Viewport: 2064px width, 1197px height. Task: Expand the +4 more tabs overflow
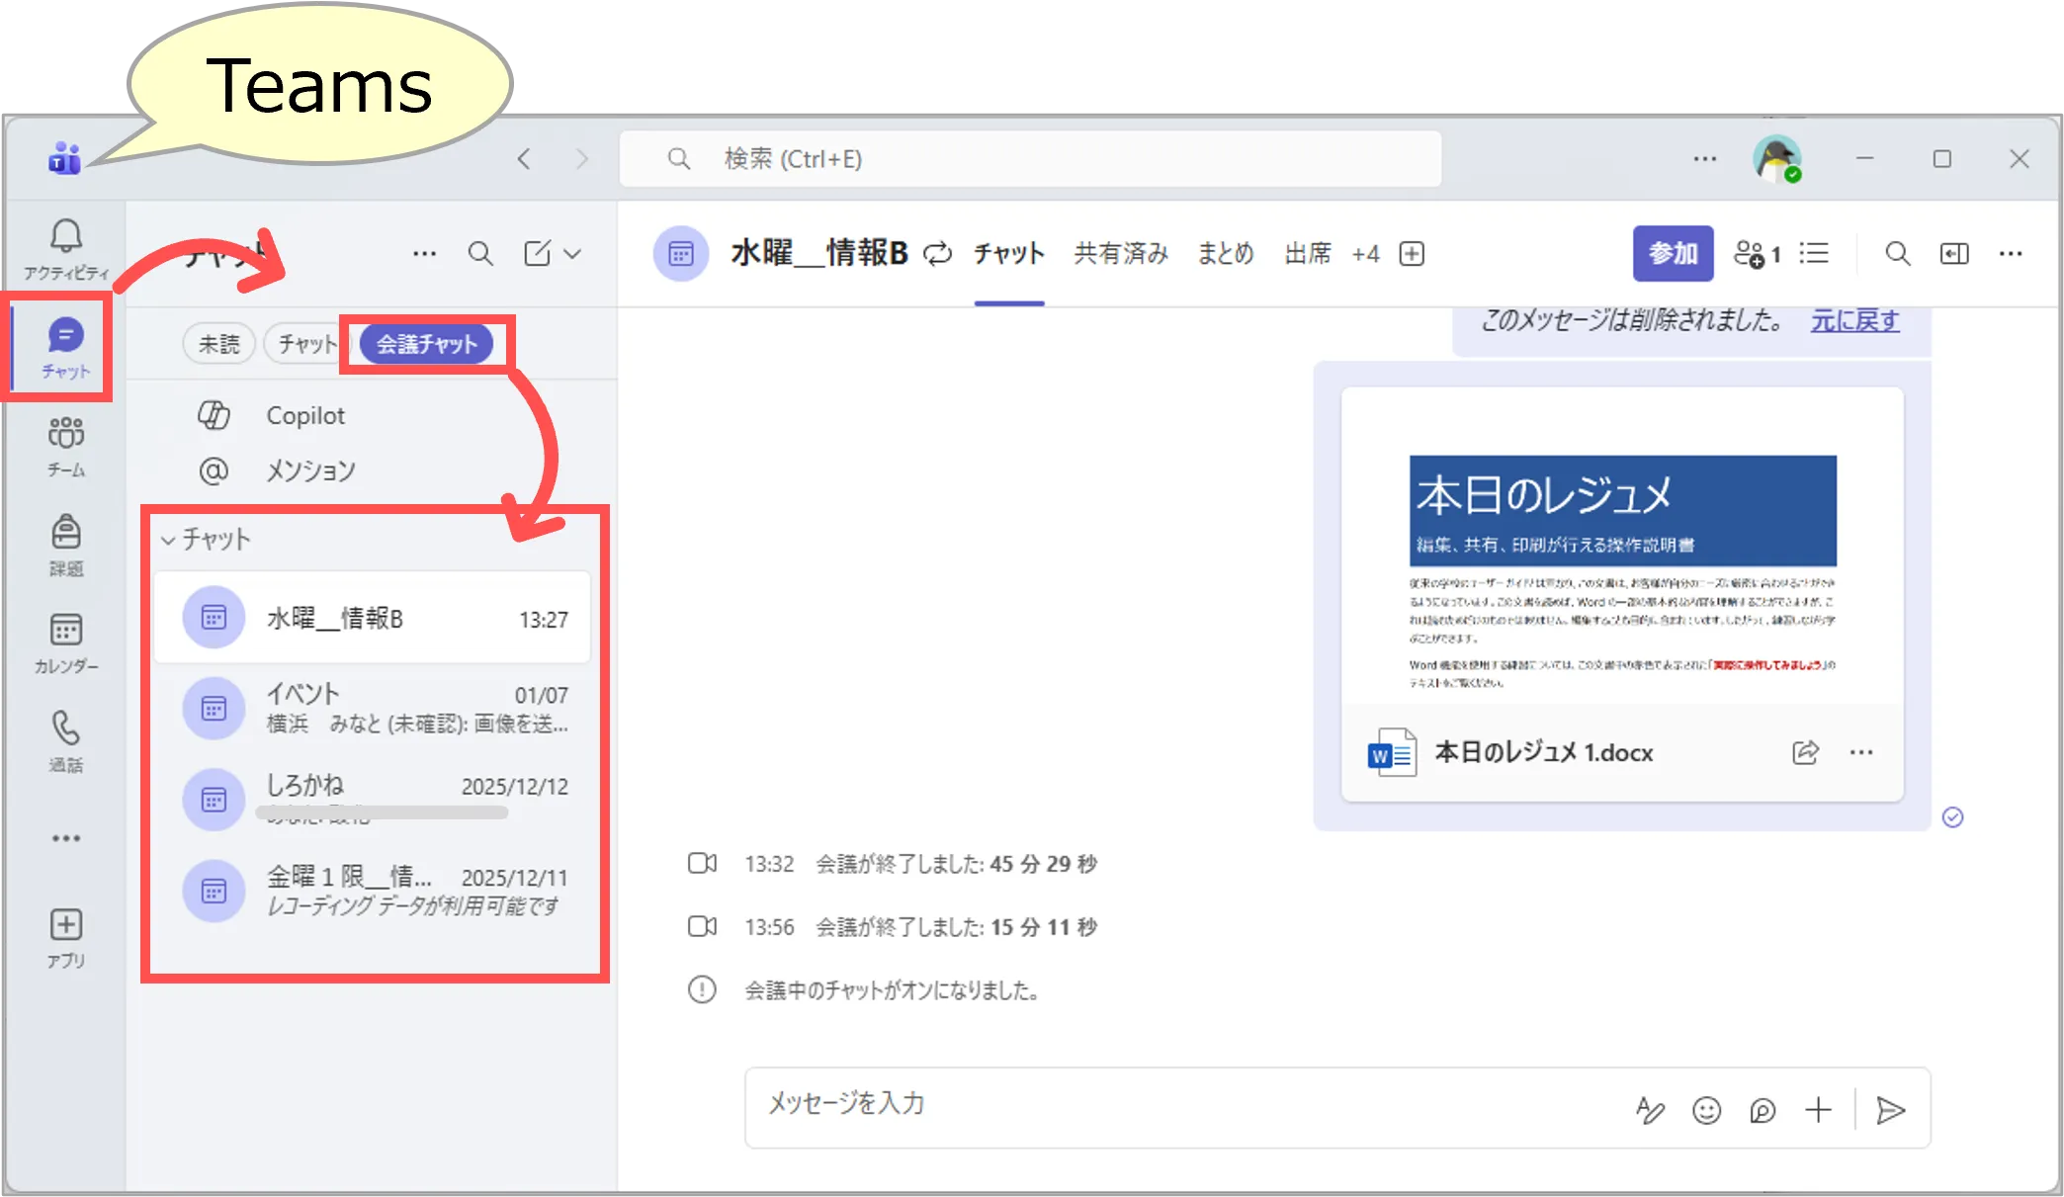pos(1365,254)
